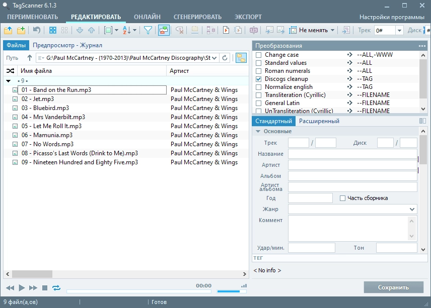Open folder using the upload-arrow folder icon
Image resolution: width=431 pixels, height=308 pixels.
click(8, 30)
